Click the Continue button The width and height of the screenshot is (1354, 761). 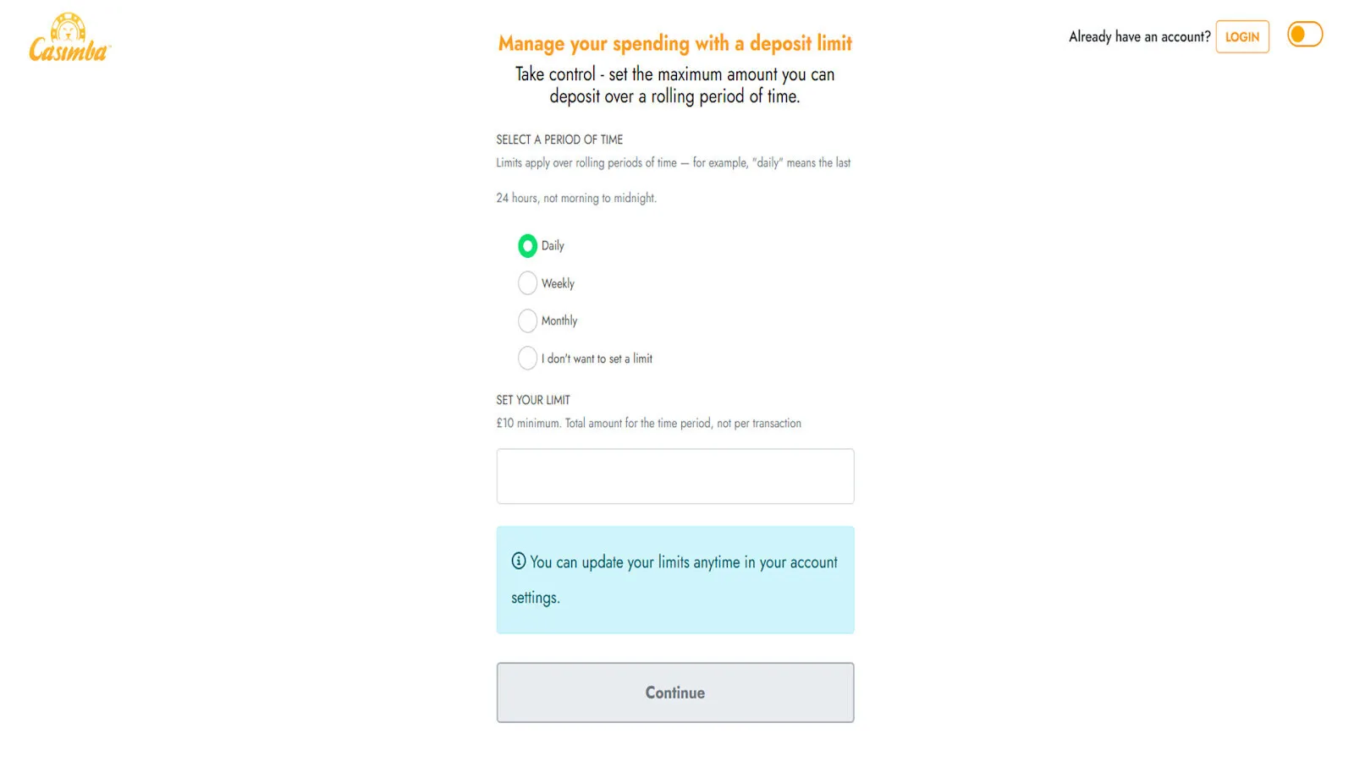(674, 693)
